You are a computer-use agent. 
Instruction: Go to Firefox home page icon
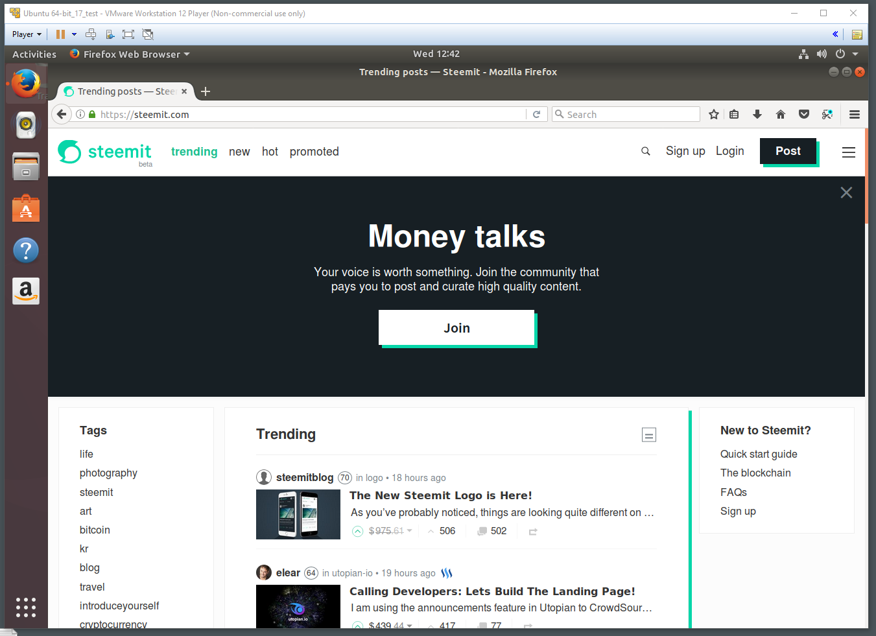click(781, 114)
